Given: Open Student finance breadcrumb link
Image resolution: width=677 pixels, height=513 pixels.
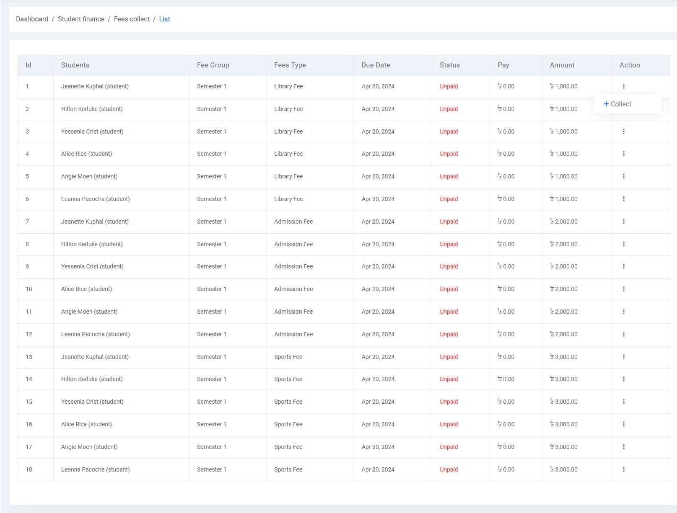Looking at the screenshot, I should pos(81,19).
